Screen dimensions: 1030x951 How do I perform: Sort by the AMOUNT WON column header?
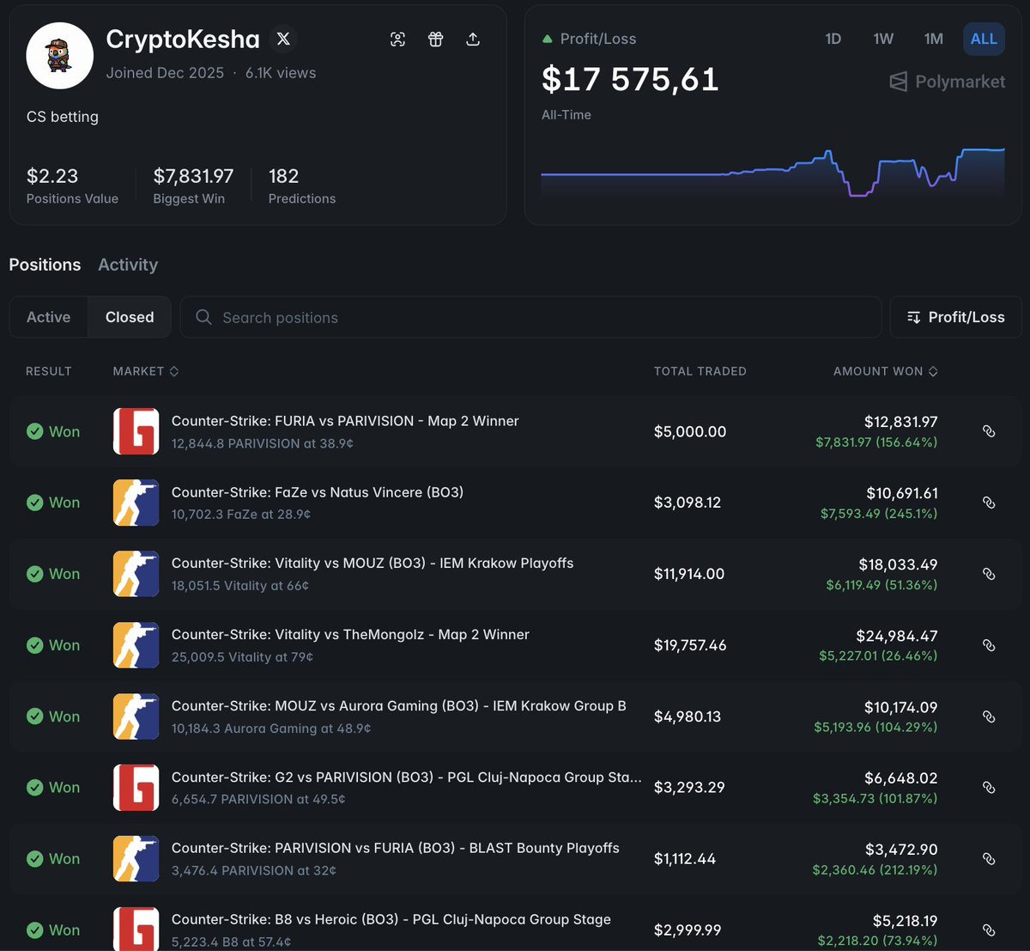pyautogui.click(x=886, y=371)
